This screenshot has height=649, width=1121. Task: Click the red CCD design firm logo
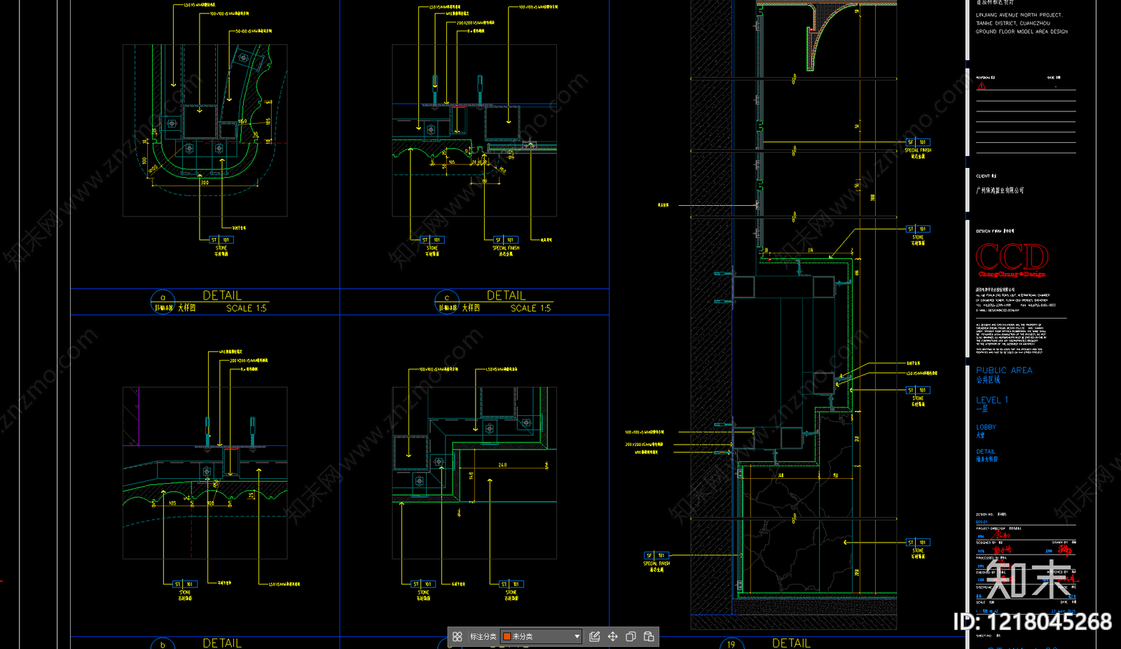pos(1012,260)
